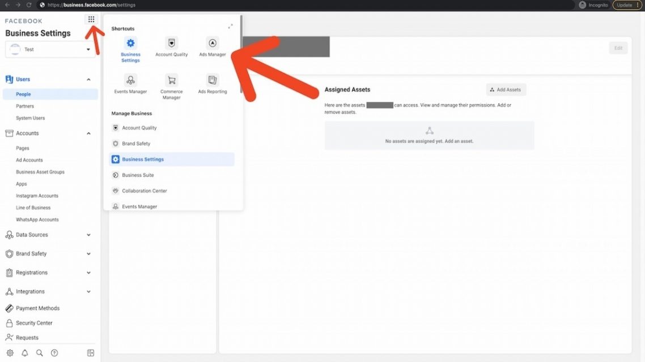This screenshot has width=645, height=362.
Task: Open Account Quality shortcut icon
Action: pyautogui.click(x=172, y=43)
